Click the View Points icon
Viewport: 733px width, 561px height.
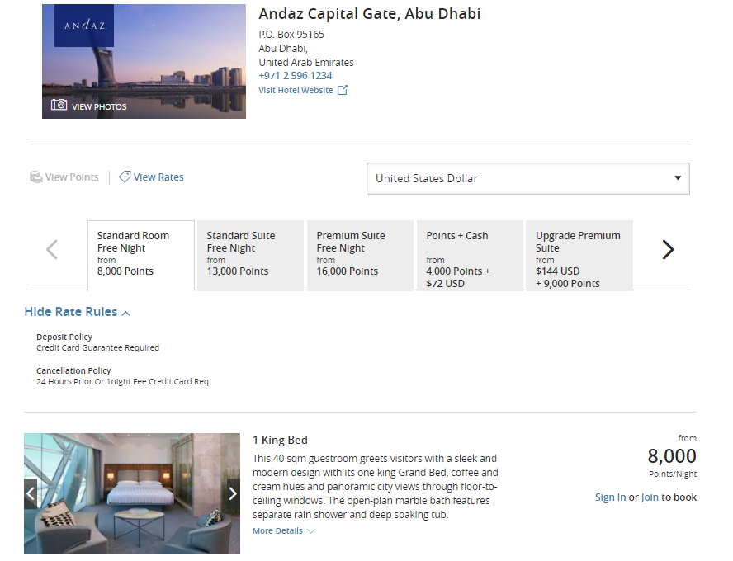click(36, 177)
